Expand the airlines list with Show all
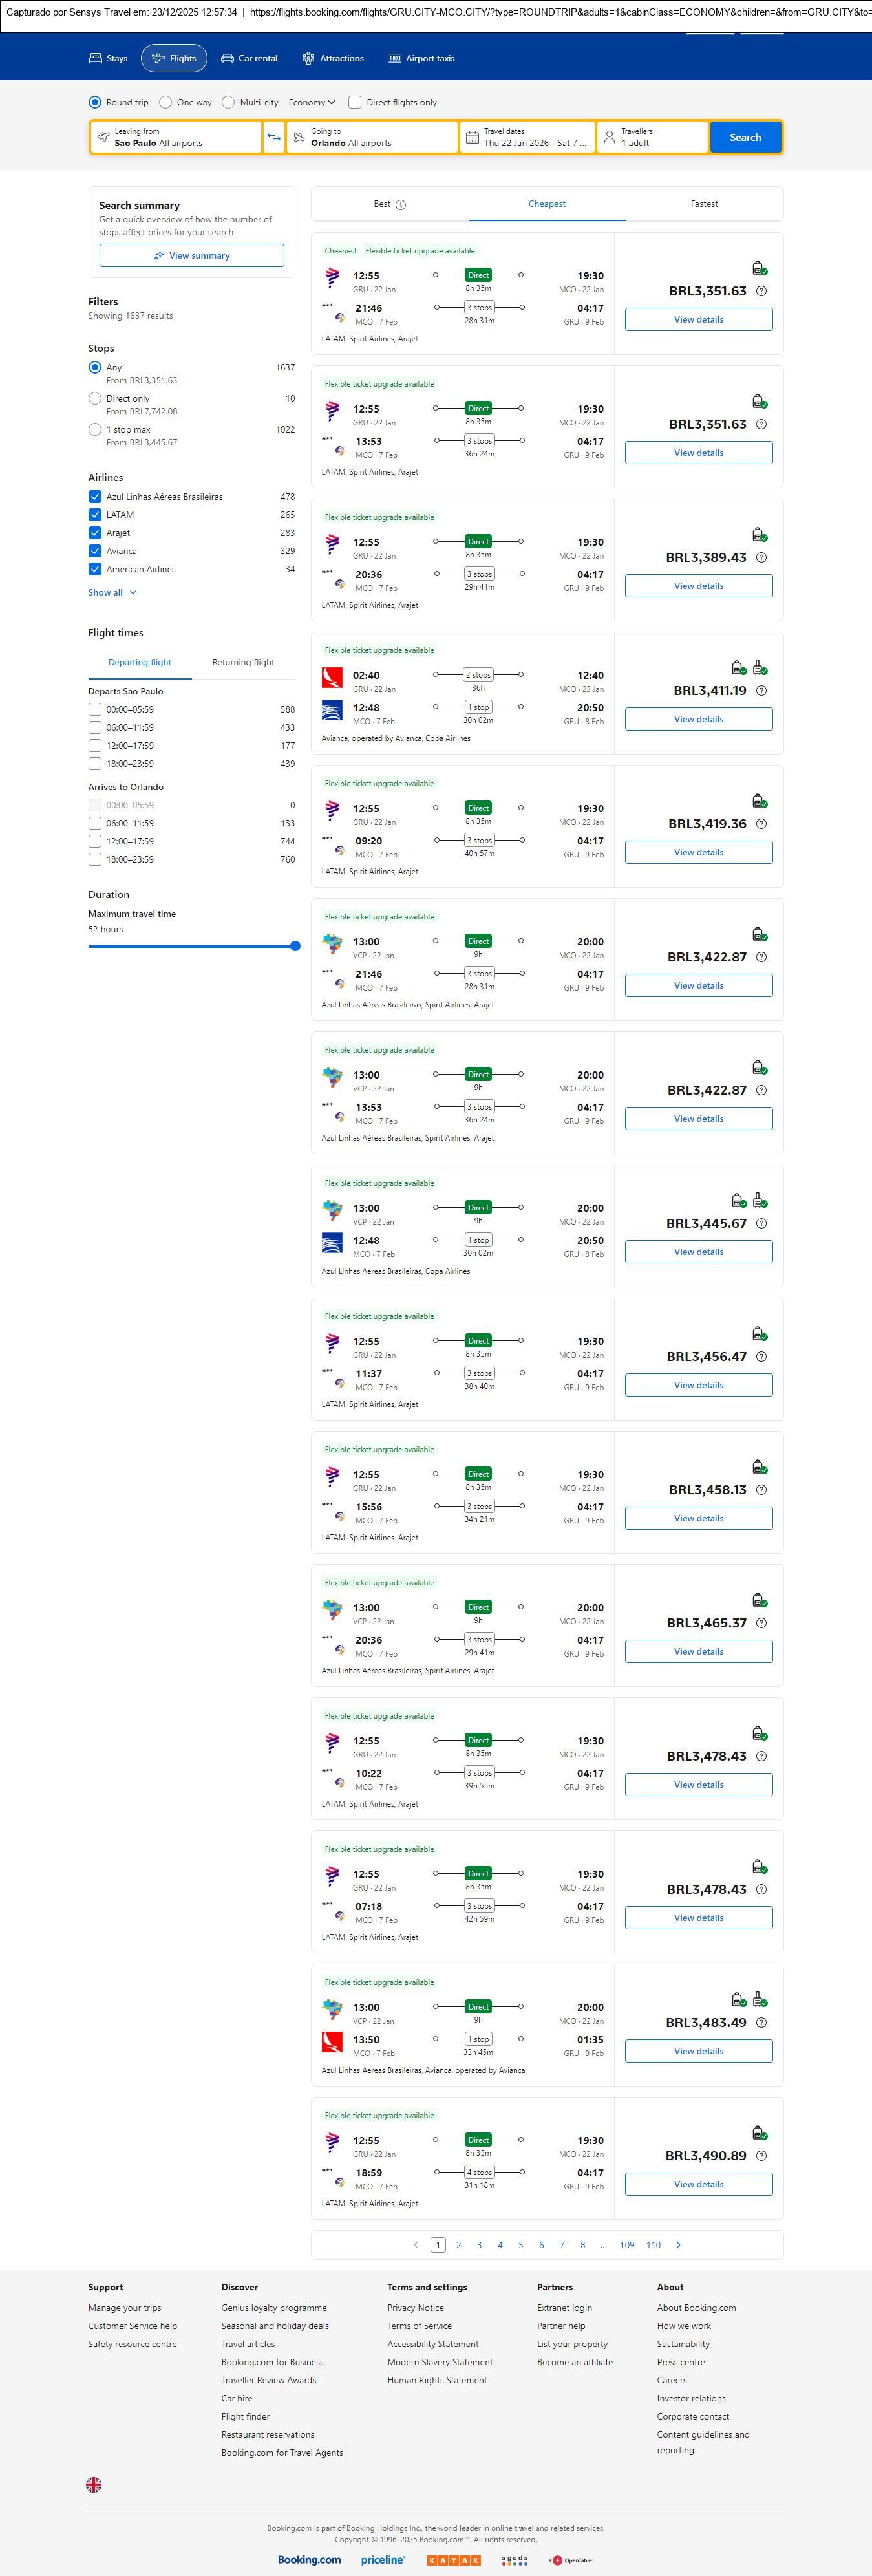Image resolution: width=872 pixels, height=2576 pixels. tap(112, 593)
